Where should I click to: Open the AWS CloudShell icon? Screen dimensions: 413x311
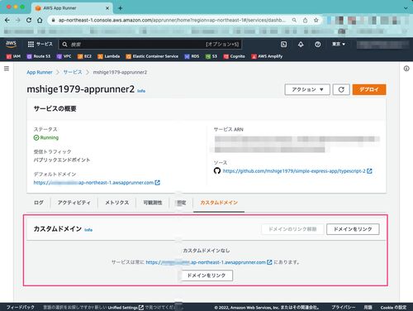[x=283, y=45]
